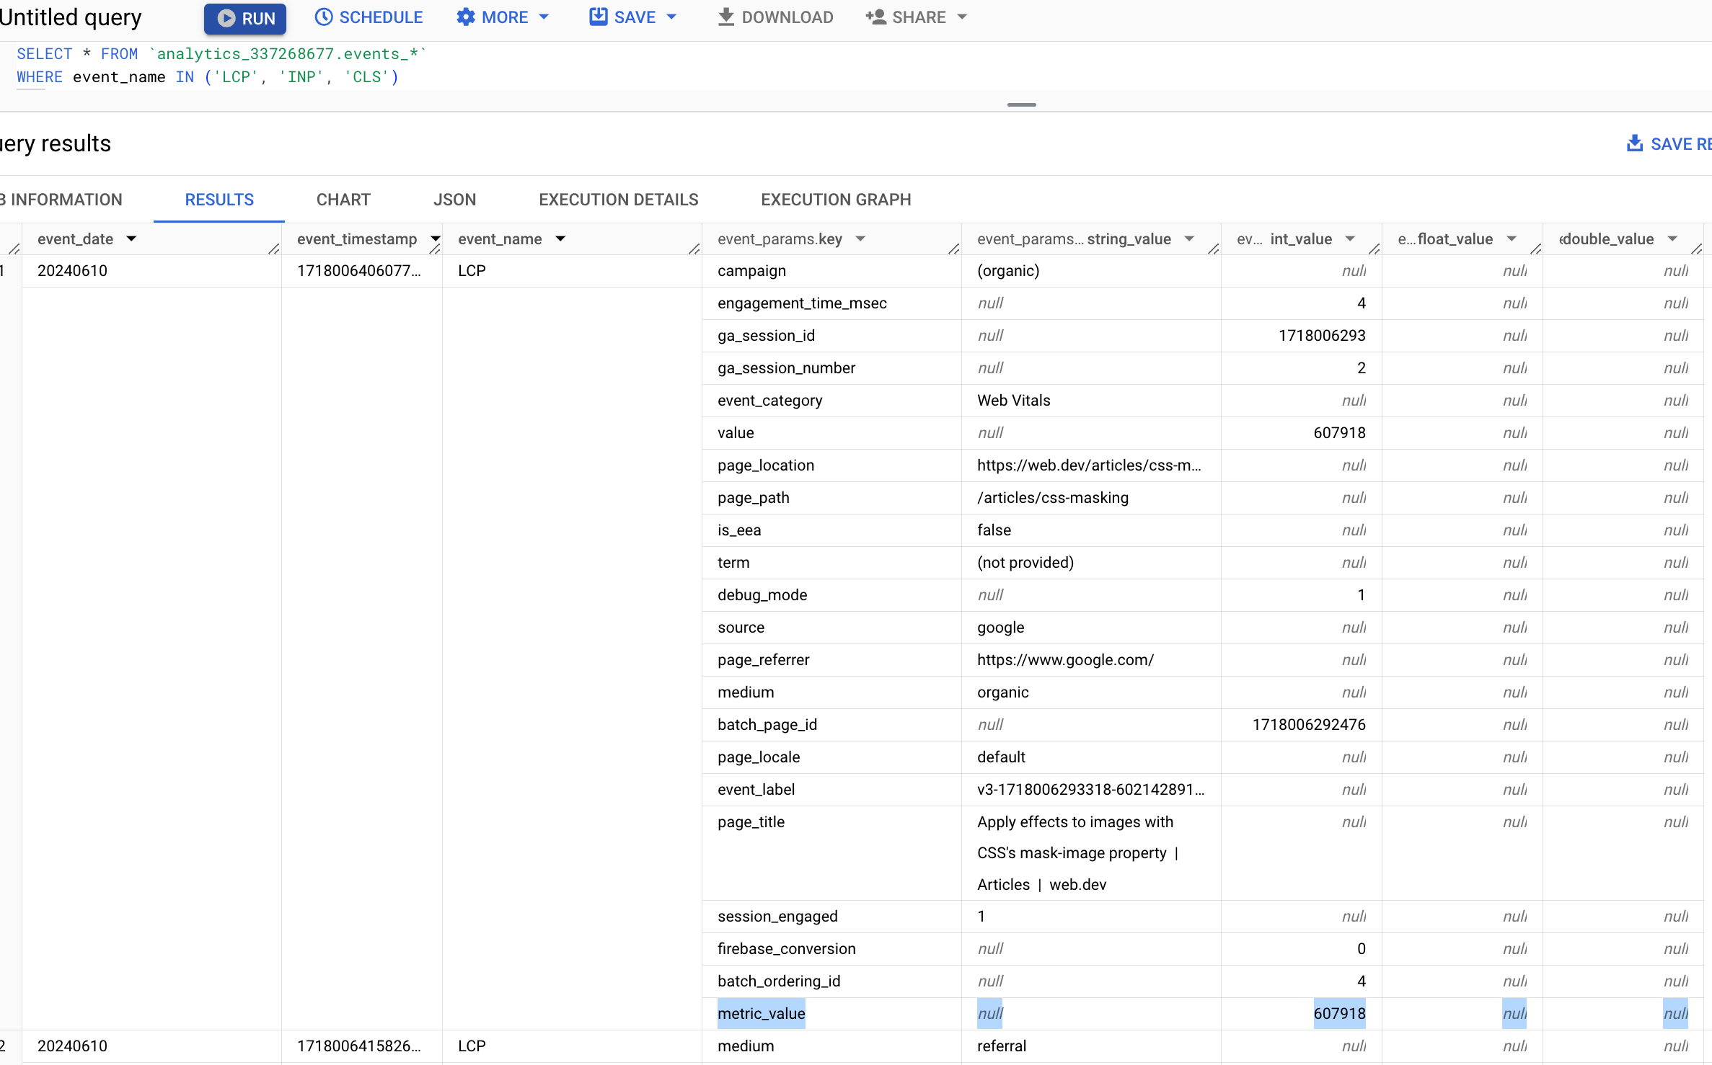The height and width of the screenshot is (1065, 1712).
Task: Expand event_params key column filter
Action: 859,238
